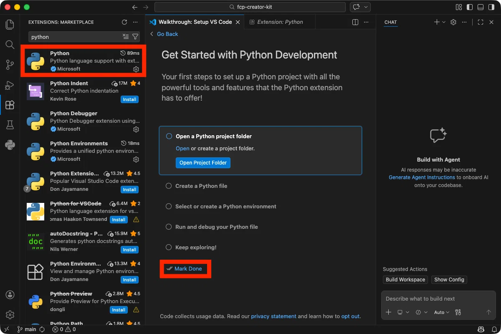The width and height of the screenshot is (501, 334).
Task: Open the Source Control view
Action: tap(10, 65)
